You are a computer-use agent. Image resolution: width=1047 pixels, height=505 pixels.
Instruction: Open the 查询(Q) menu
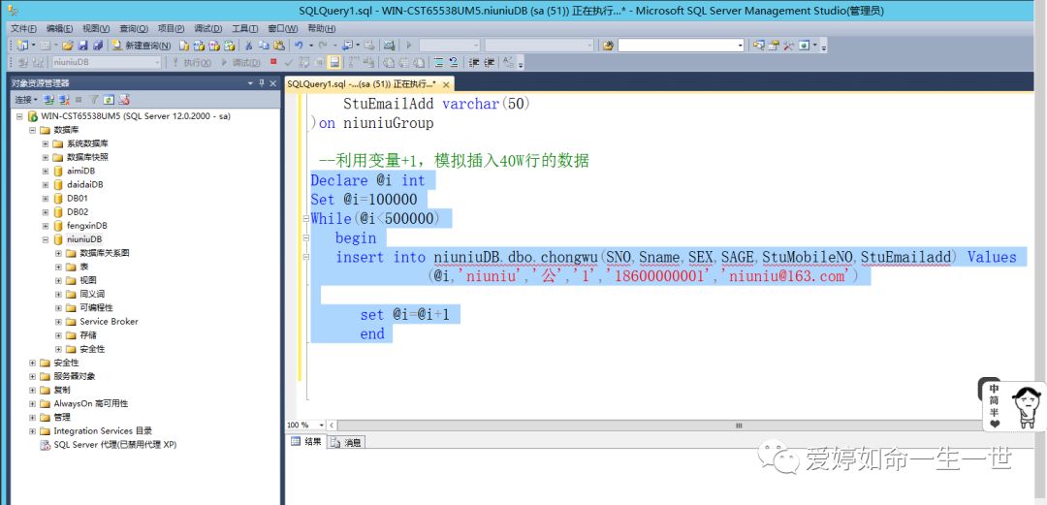[134, 28]
